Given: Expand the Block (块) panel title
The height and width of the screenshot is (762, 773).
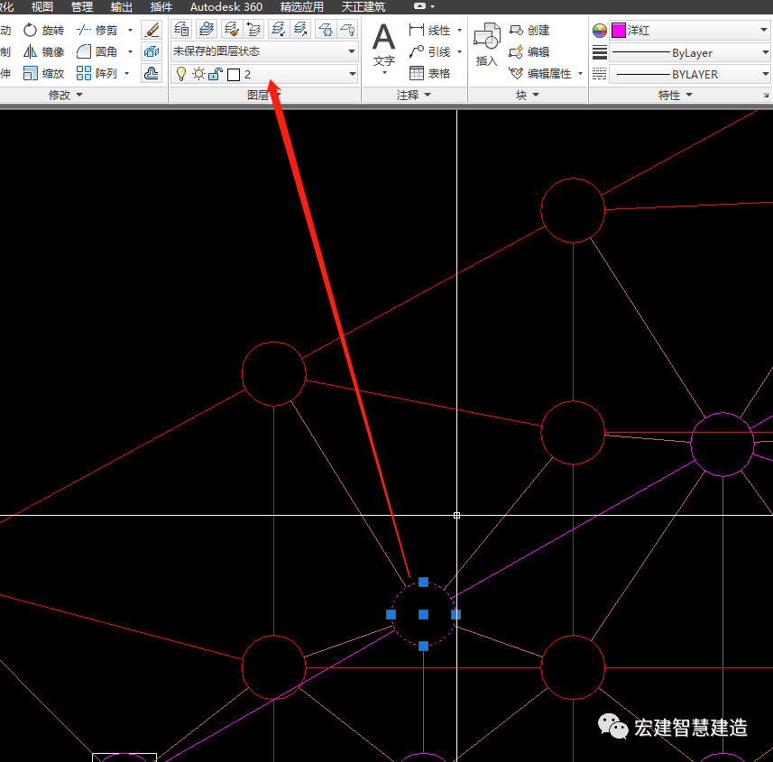Looking at the screenshot, I should click(x=528, y=95).
